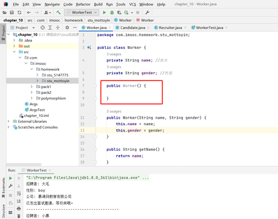Open the Project tool window side tab
The width and height of the screenshot is (278, 219).
[3, 33]
